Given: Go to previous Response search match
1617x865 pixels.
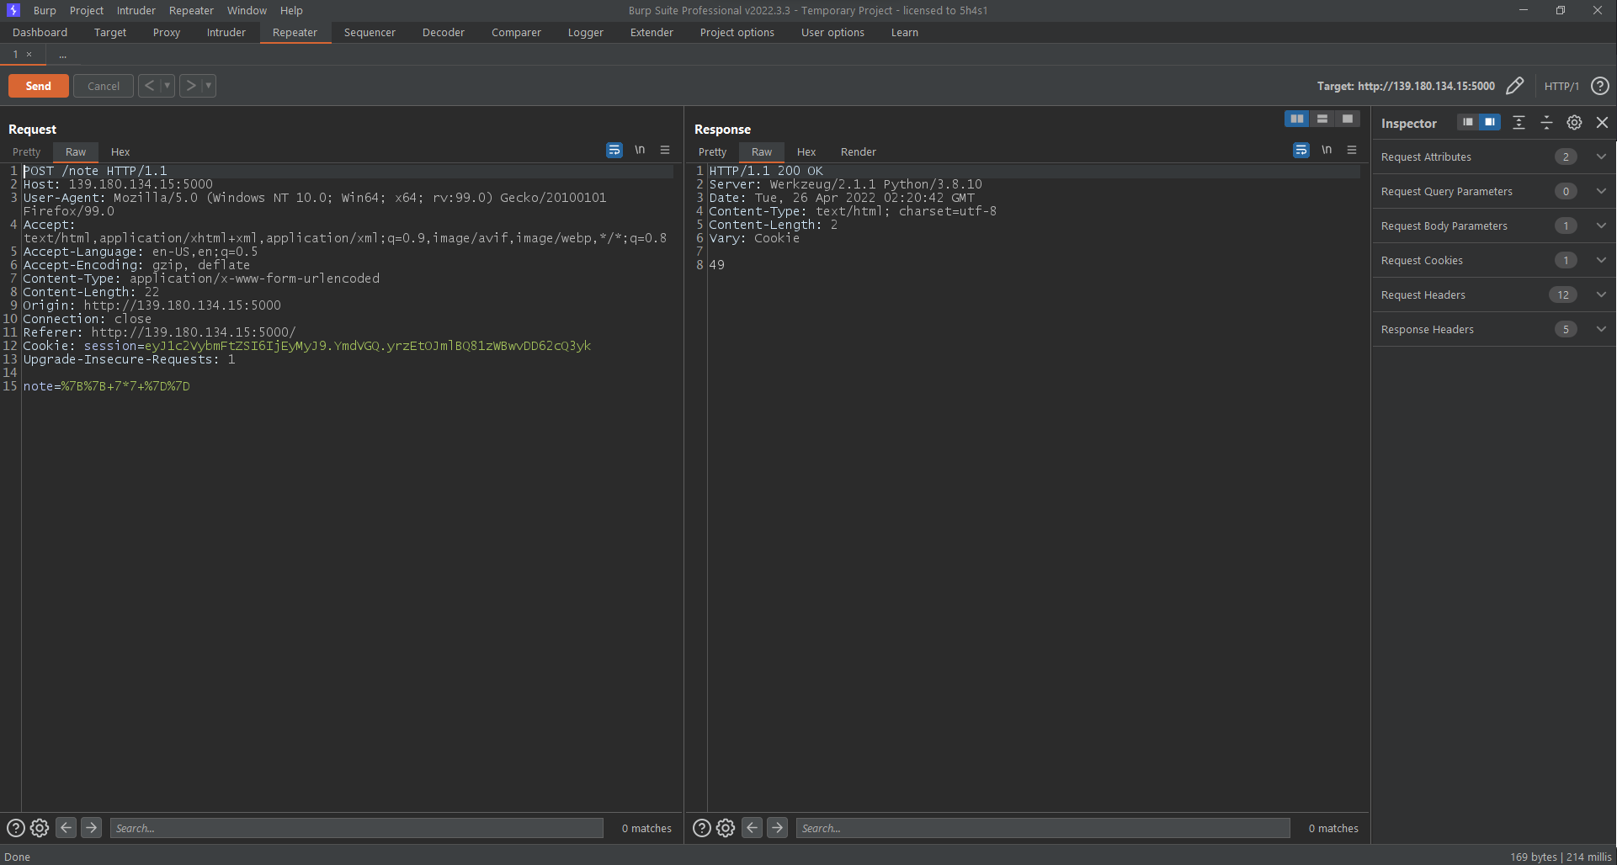Looking at the screenshot, I should click(753, 828).
